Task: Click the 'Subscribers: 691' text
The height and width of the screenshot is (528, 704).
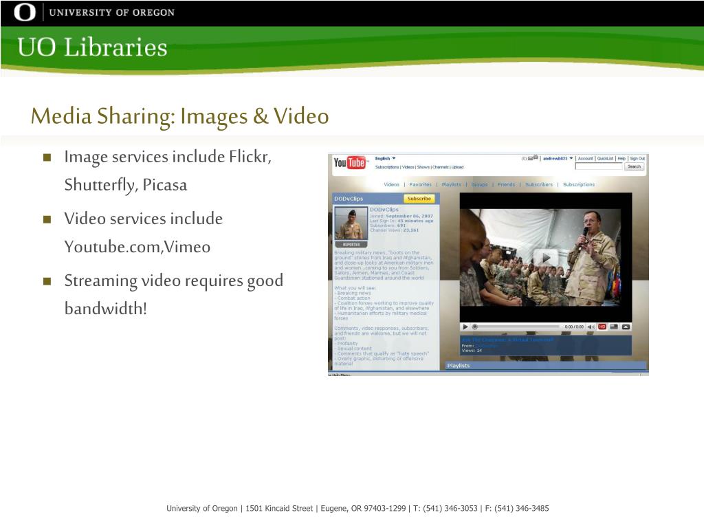Action: [x=388, y=225]
